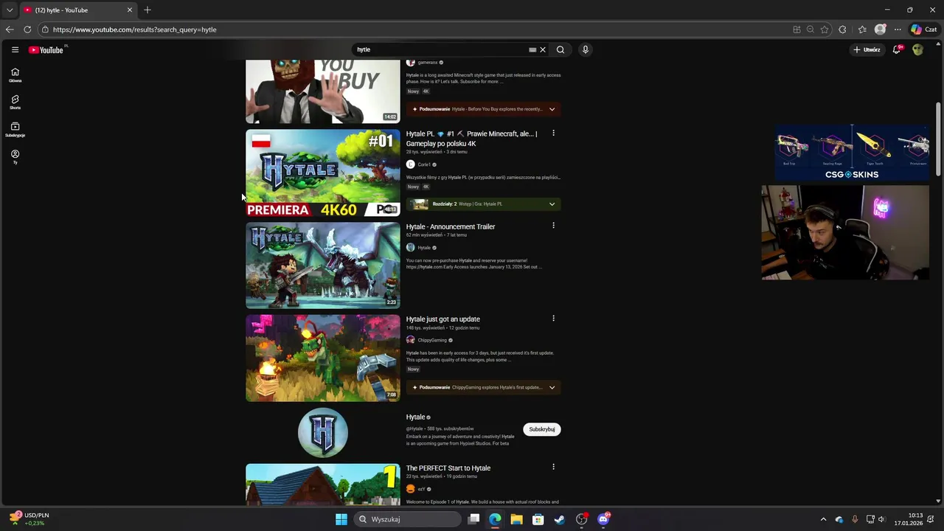The image size is (944, 531).
Task: Show hidden system tray icons
Action: click(824, 519)
